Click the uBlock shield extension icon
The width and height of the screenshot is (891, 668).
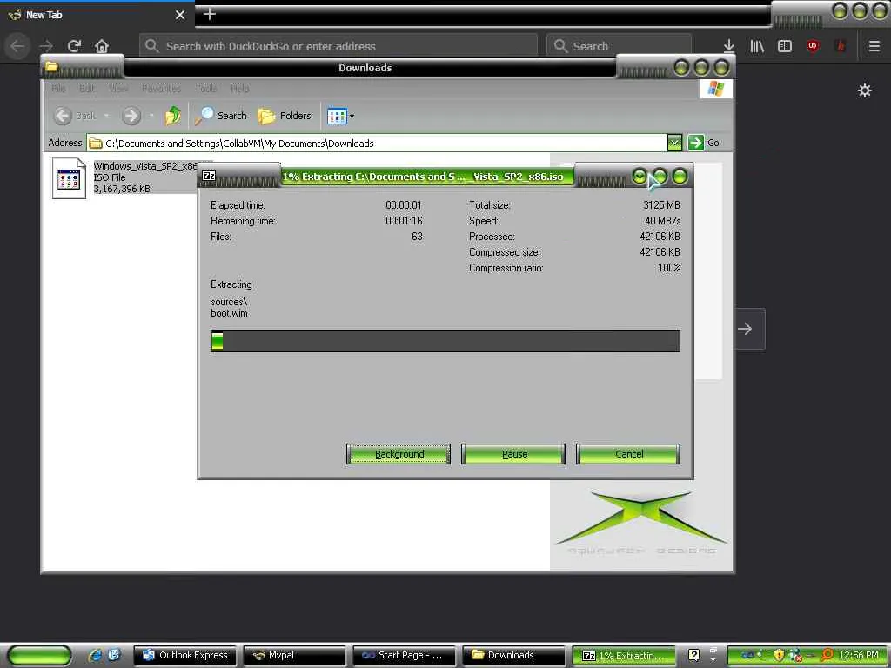pyautogui.click(x=814, y=46)
